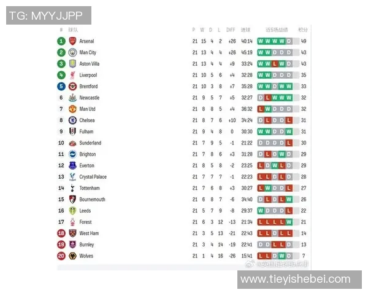The width and height of the screenshot is (368, 295).
Task: Click the Arsenal club crest
Action: (72, 41)
